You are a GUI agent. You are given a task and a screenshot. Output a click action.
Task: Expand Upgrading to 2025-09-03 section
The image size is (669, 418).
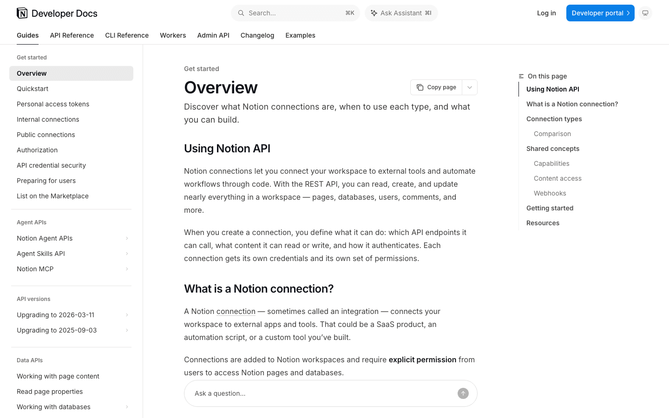[127, 330]
